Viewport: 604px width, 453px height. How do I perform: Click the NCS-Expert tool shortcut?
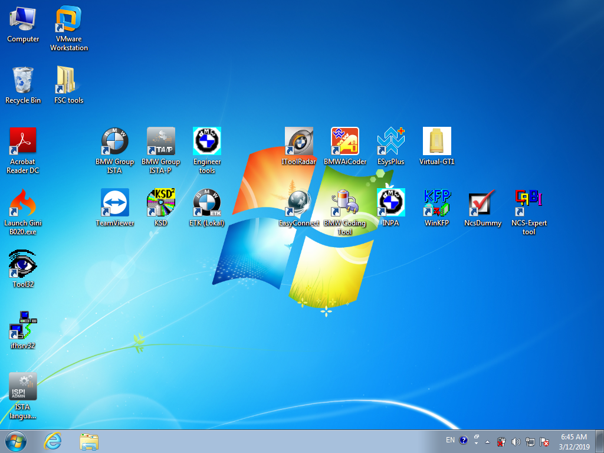[528, 203]
